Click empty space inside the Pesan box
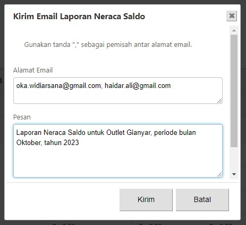The image size is (246, 225). (118, 163)
